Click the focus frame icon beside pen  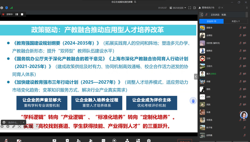pos(19,126)
